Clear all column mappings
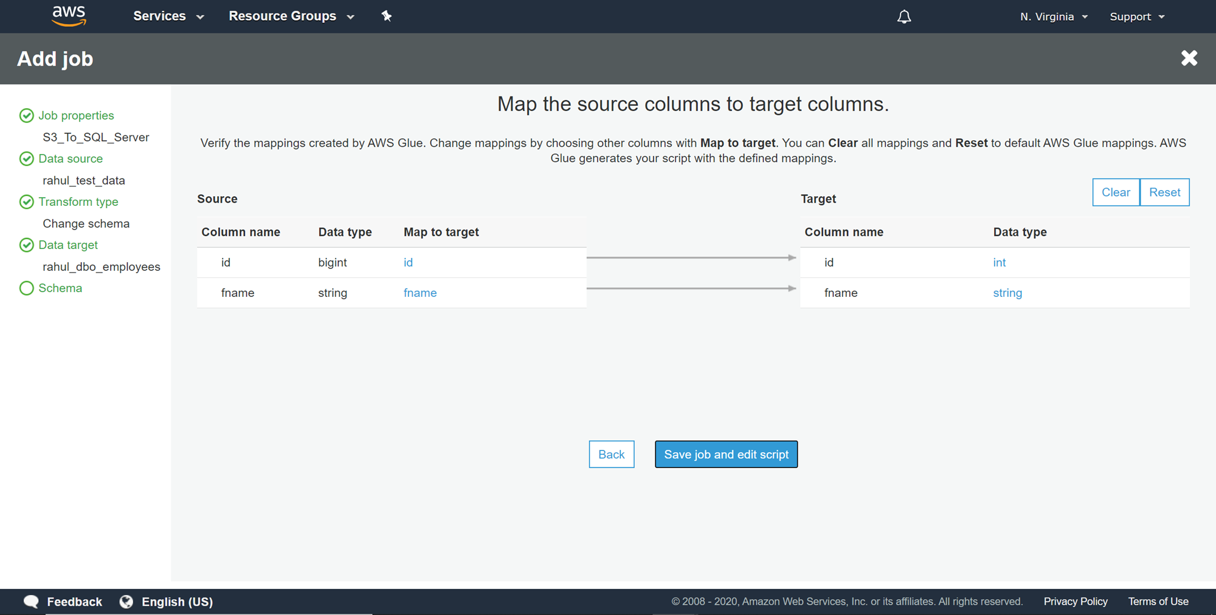The height and width of the screenshot is (615, 1216). pos(1116,192)
